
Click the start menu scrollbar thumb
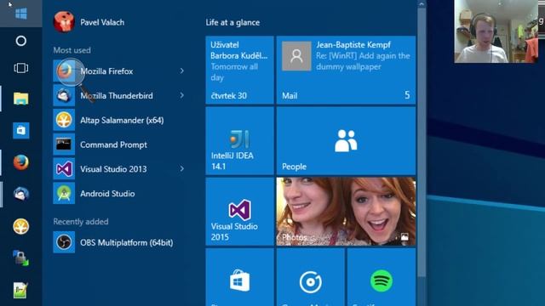(x=422, y=142)
